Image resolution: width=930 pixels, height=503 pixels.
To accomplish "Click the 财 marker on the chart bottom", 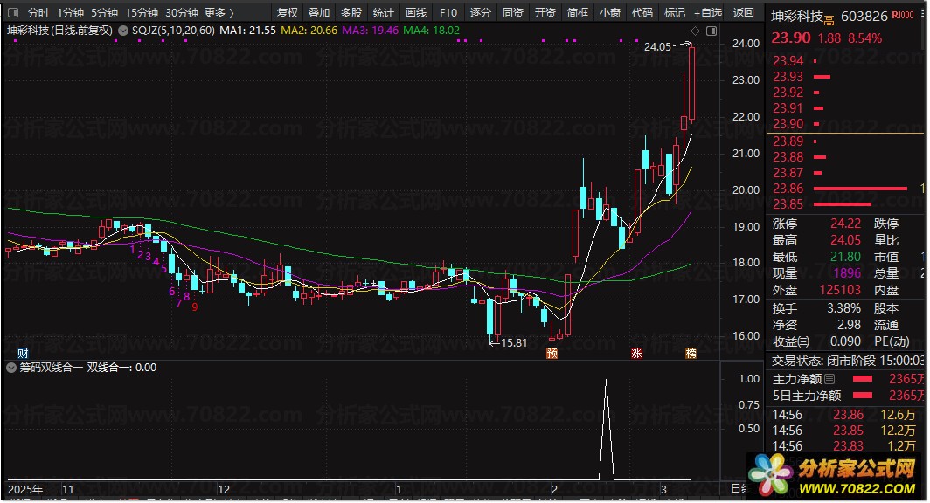I will [x=23, y=354].
